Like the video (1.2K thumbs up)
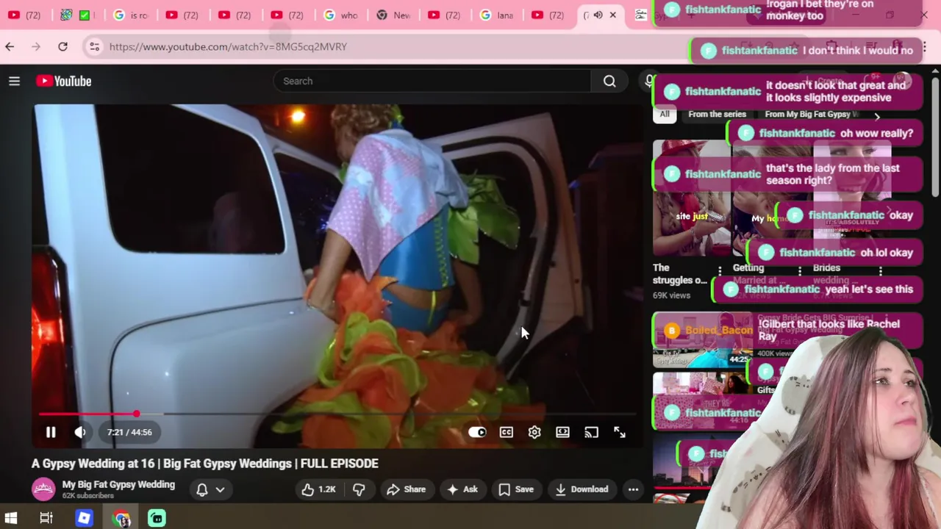 click(318, 489)
